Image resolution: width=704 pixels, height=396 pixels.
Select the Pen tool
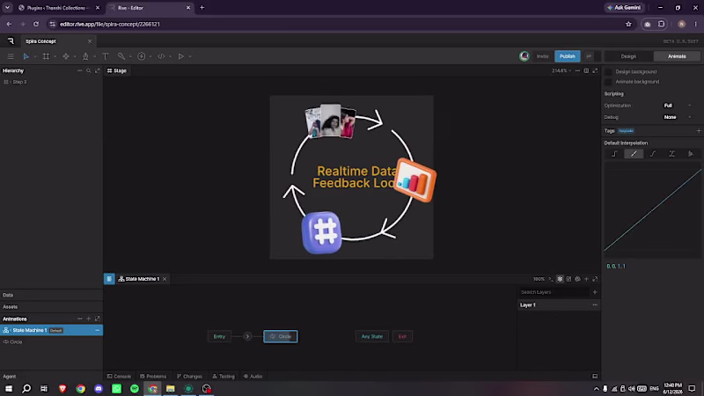point(85,56)
